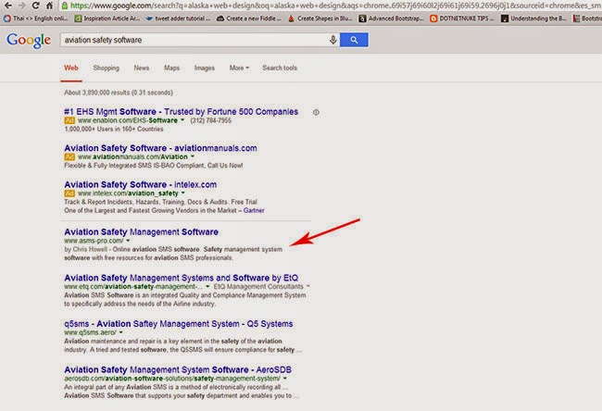Click Flexible & Fully Integrated SMS description
Viewport: 602px width, 411px height.
pyautogui.click(x=154, y=166)
